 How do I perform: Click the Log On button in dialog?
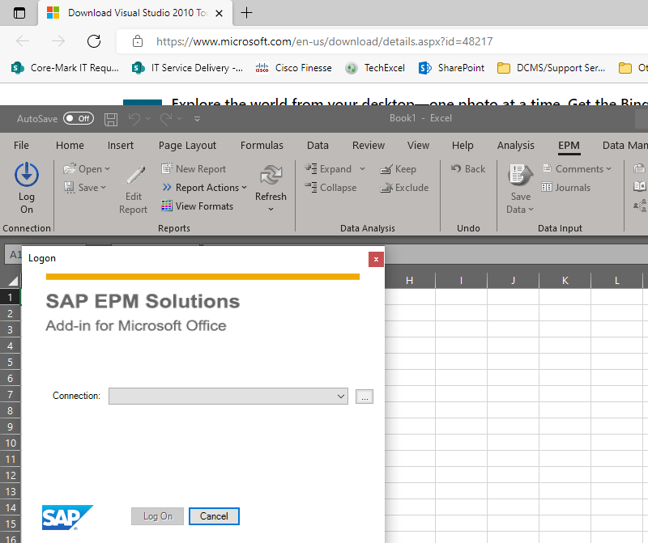[157, 516]
